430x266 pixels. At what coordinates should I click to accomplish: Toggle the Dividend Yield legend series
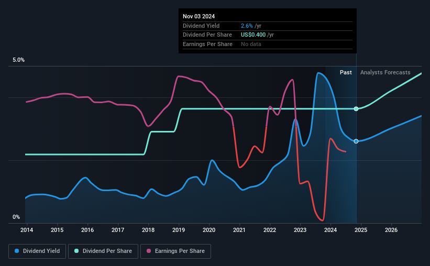tap(37, 251)
